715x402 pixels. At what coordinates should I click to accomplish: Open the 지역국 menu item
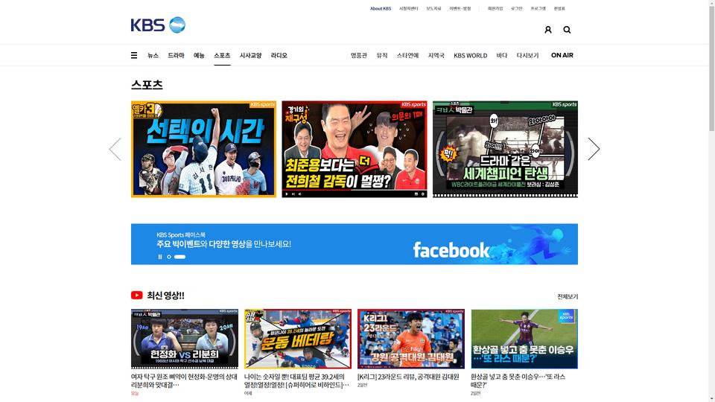tap(436, 55)
